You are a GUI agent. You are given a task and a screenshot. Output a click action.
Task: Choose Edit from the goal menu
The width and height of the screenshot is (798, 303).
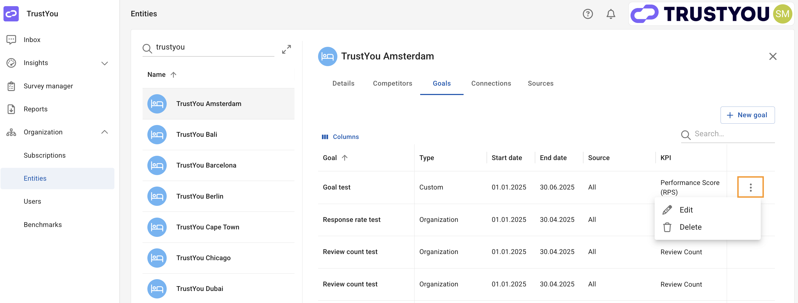pyautogui.click(x=707, y=210)
